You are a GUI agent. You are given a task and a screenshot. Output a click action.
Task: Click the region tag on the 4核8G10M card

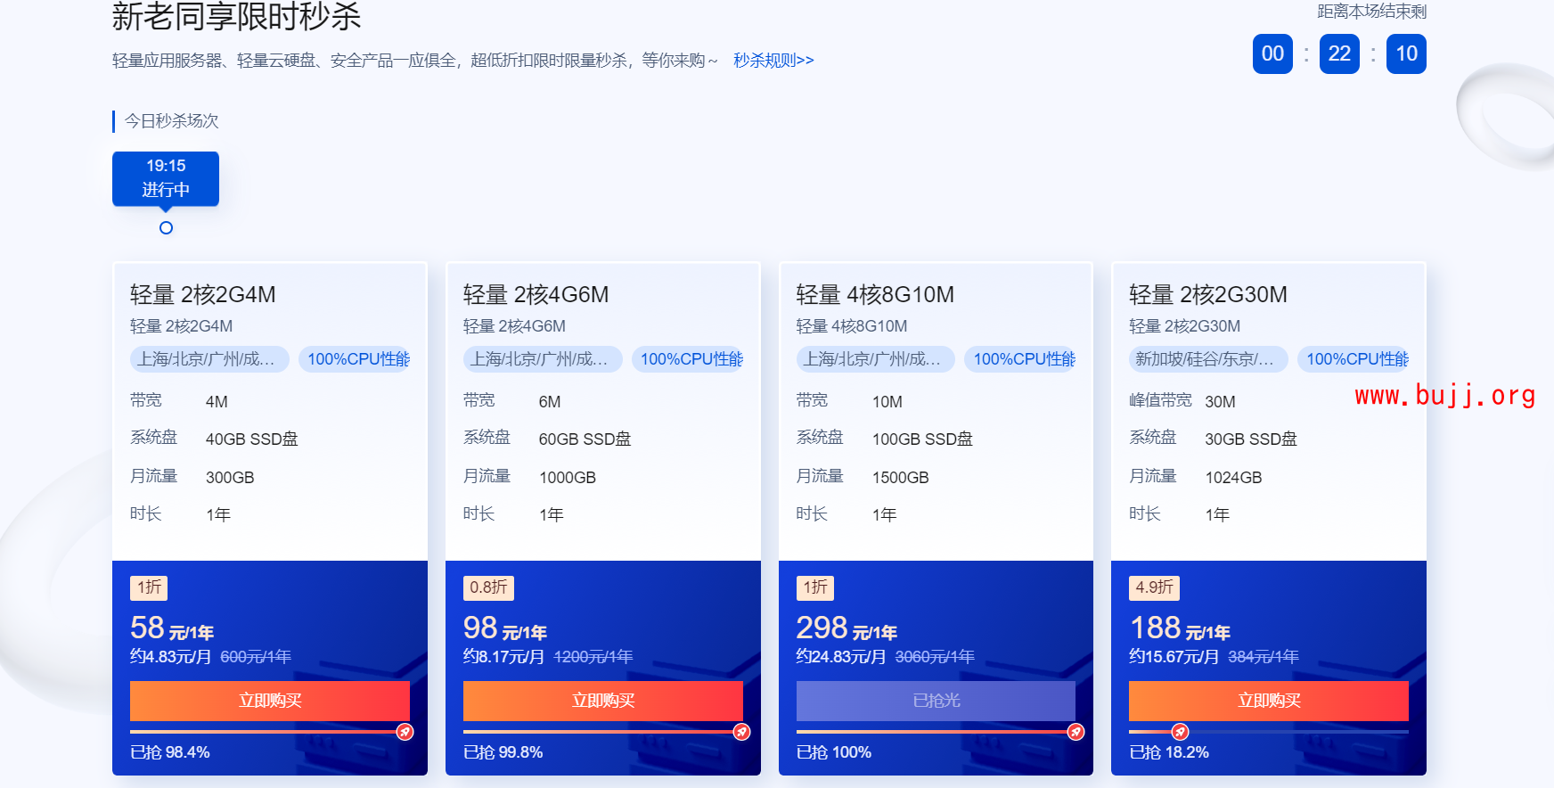[876, 359]
